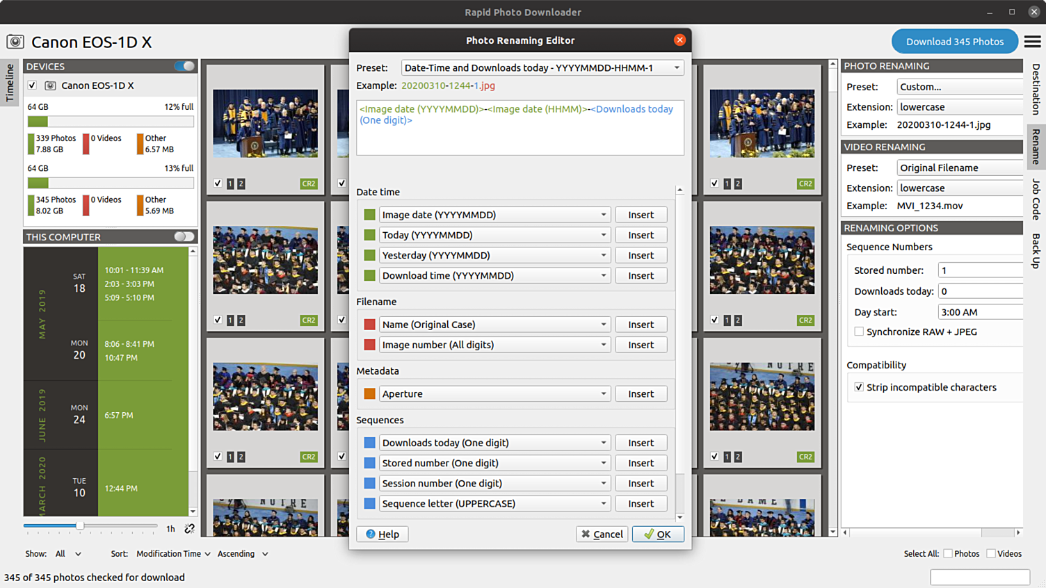Open the hamburger main menu
1046x588 pixels.
1032,42
